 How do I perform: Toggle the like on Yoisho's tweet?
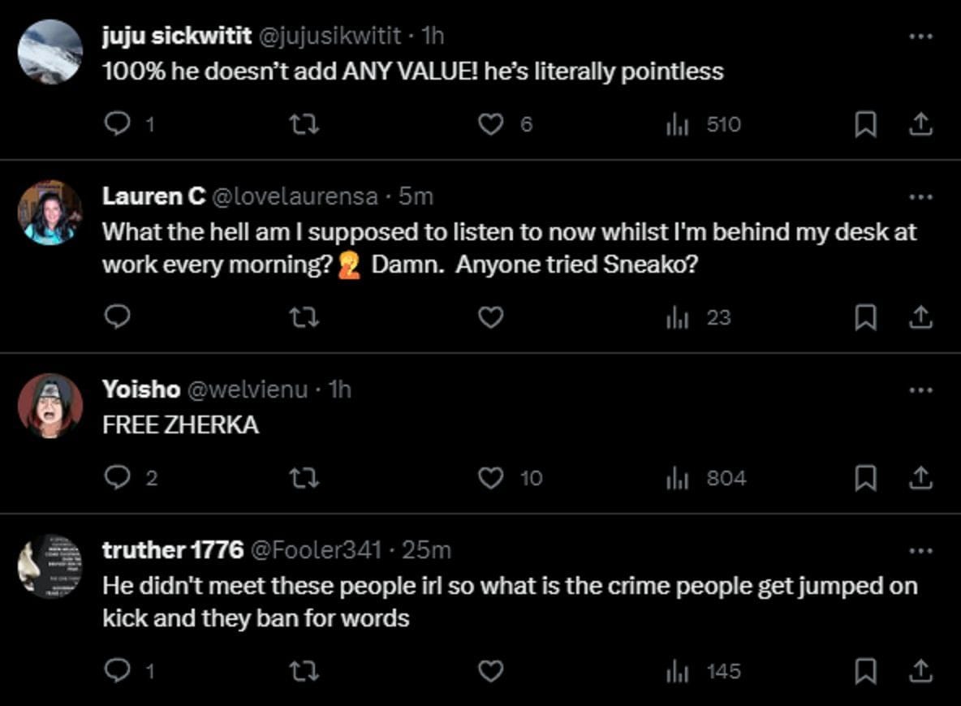(x=490, y=479)
